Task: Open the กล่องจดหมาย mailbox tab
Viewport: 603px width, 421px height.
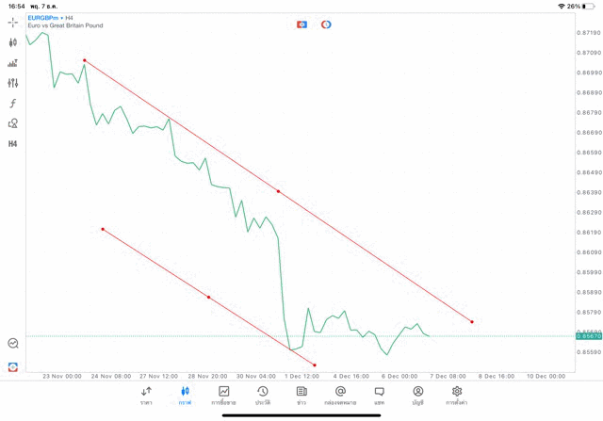Action: point(340,395)
